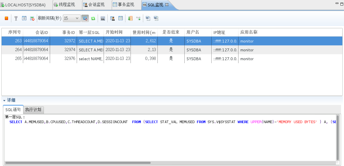The width and height of the screenshot is (344, 166).
Task: Switch to the 事务监视 tab
Action: [123, 5]
